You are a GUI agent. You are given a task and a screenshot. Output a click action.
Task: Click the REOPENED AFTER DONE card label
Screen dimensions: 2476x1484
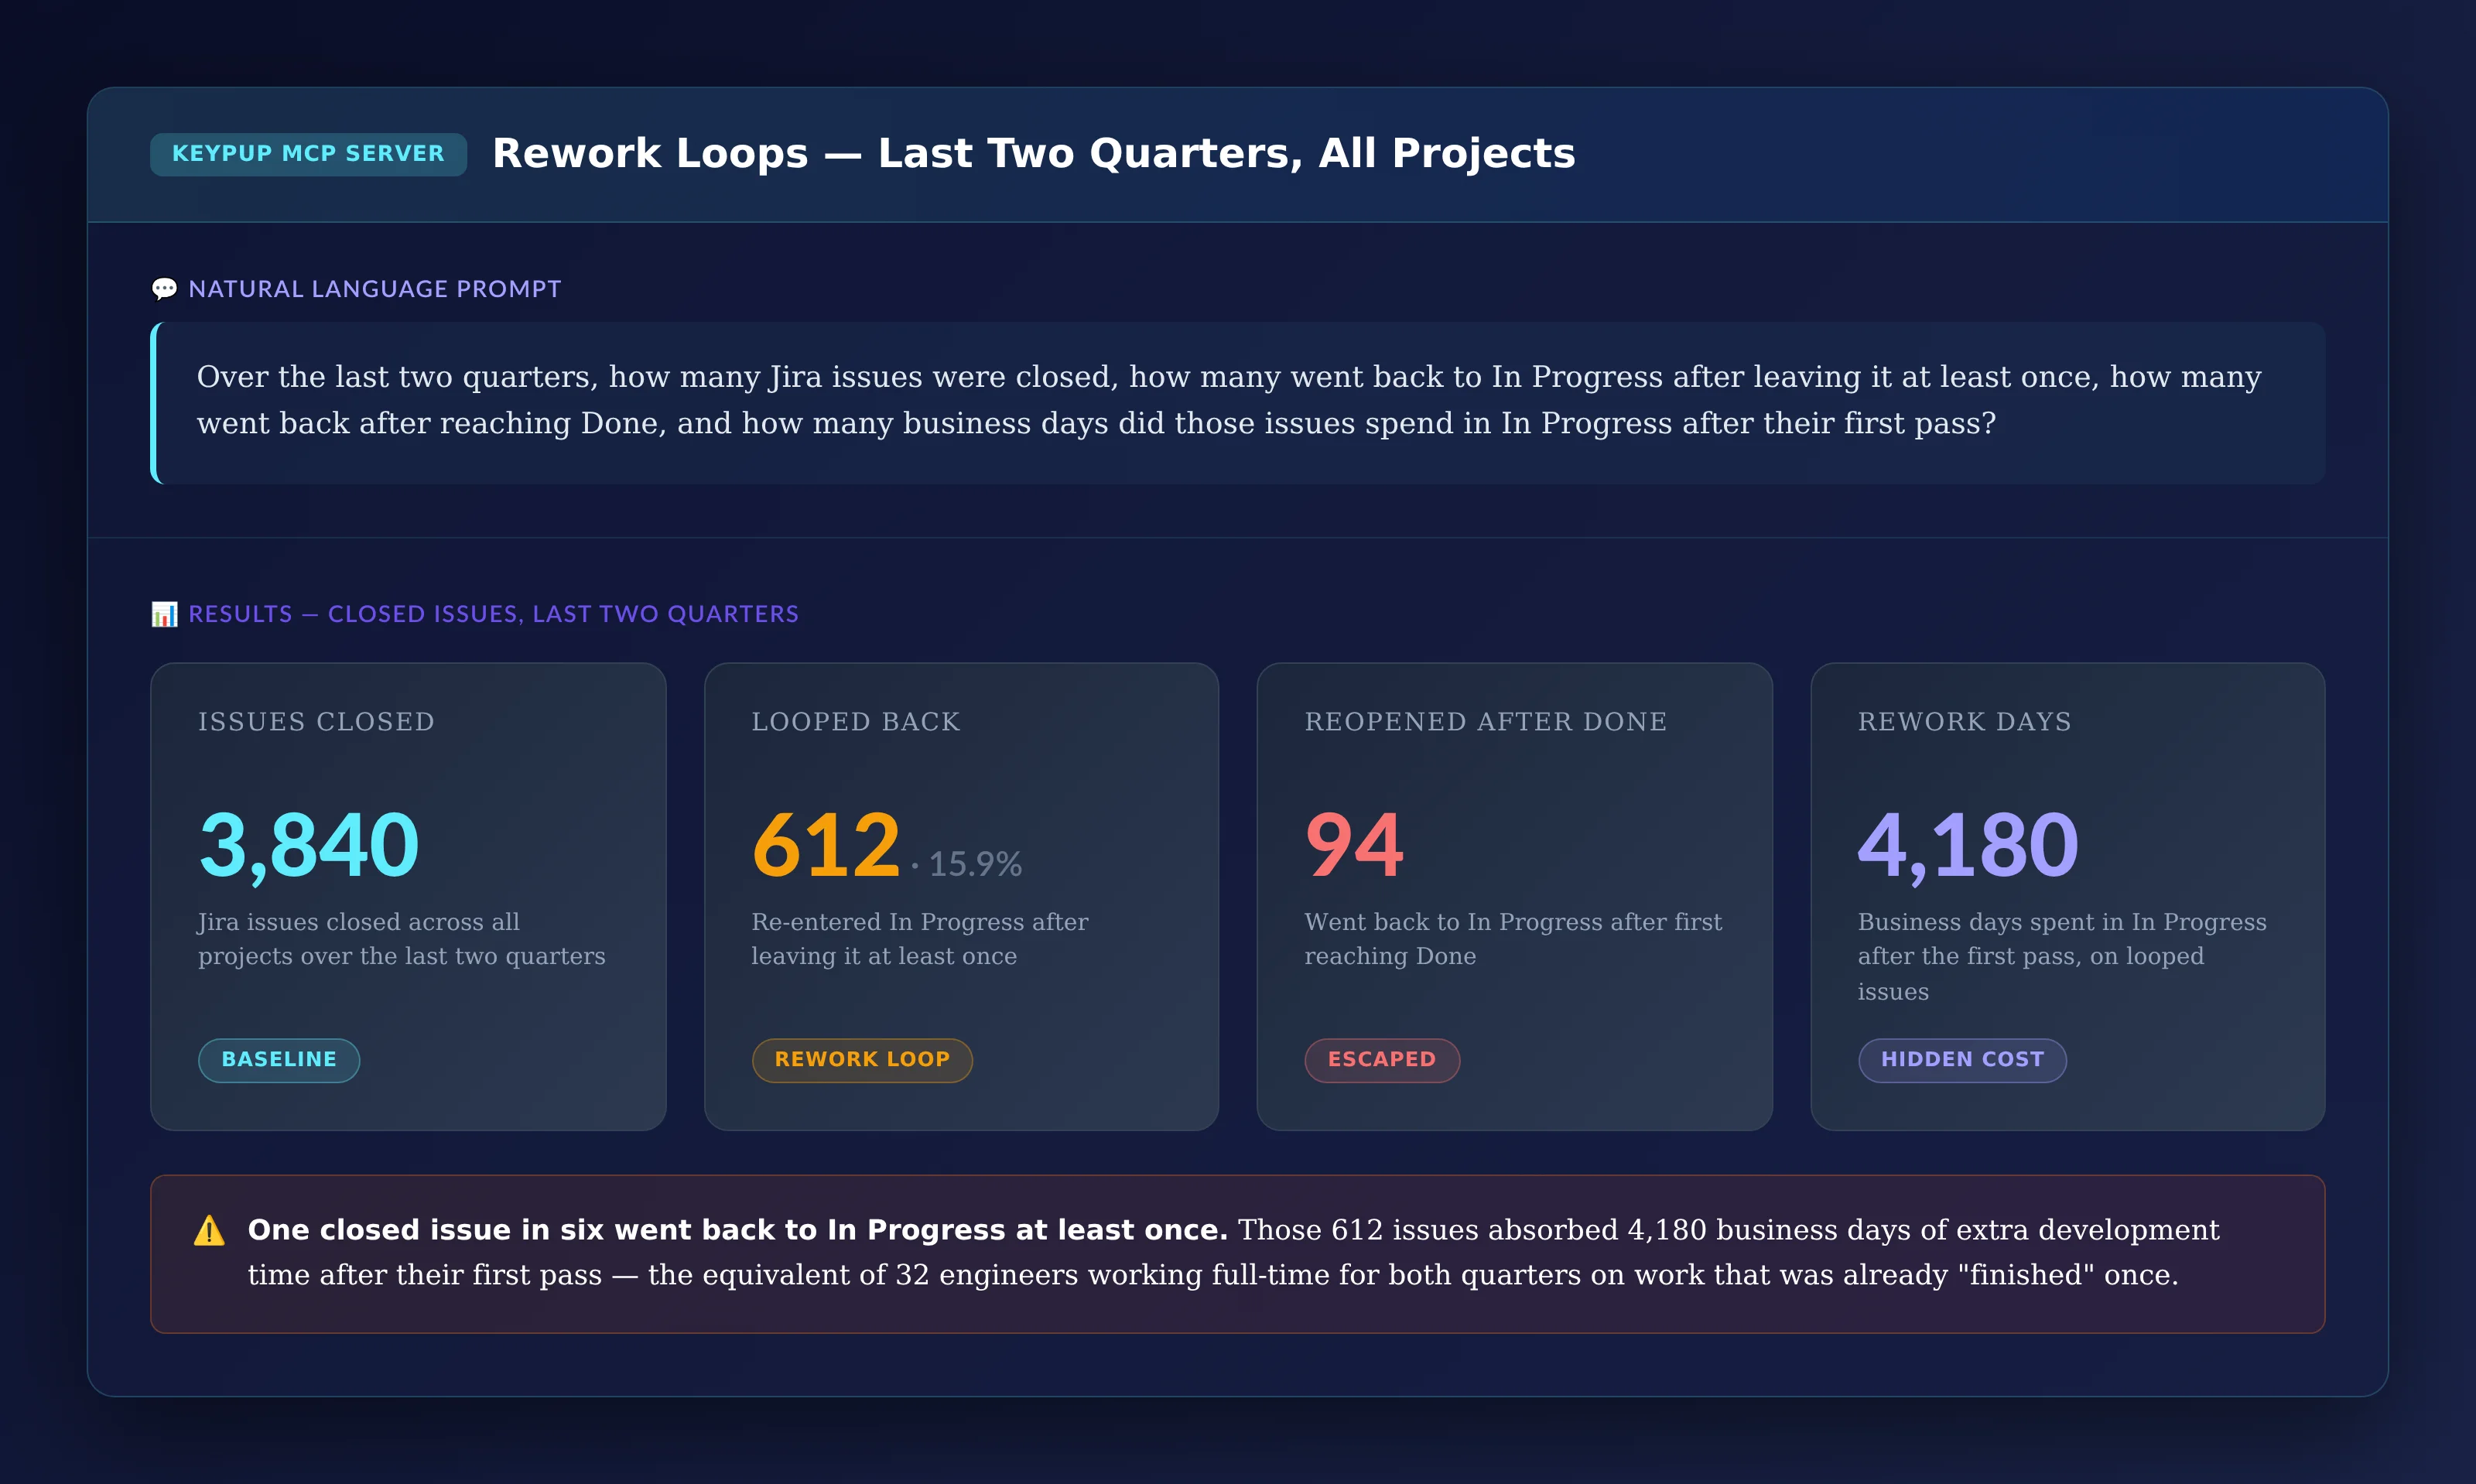[x=1486, y=722]
